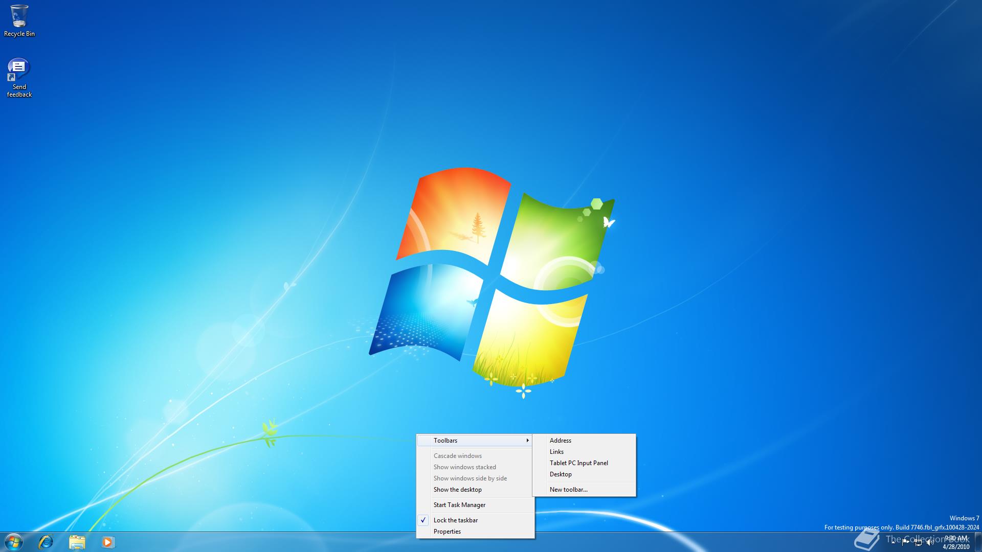Image resolution: width=982 pixels, height=552 pixels.
Task: Choose New toolbar... in the submenu
Action: [584, 490]
